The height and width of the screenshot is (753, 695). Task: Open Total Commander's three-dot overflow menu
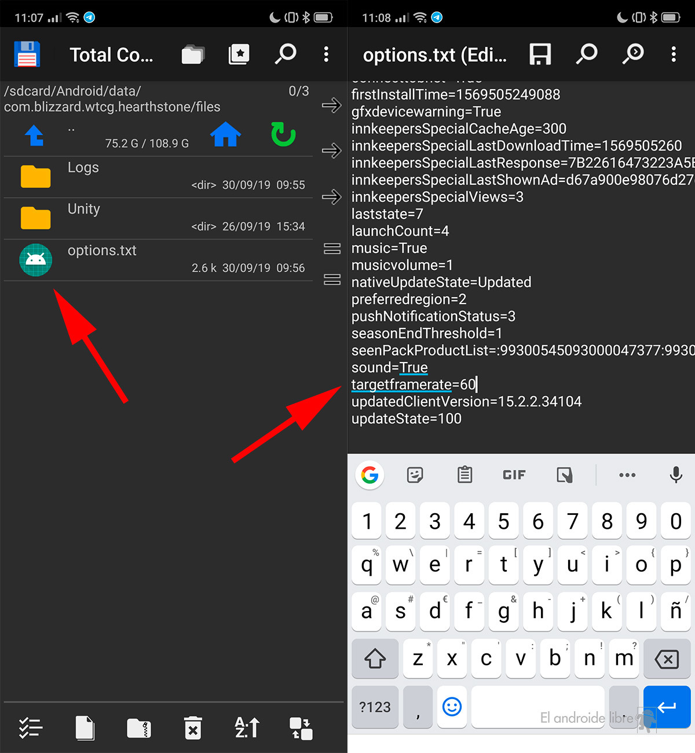[x=327, y=54]
